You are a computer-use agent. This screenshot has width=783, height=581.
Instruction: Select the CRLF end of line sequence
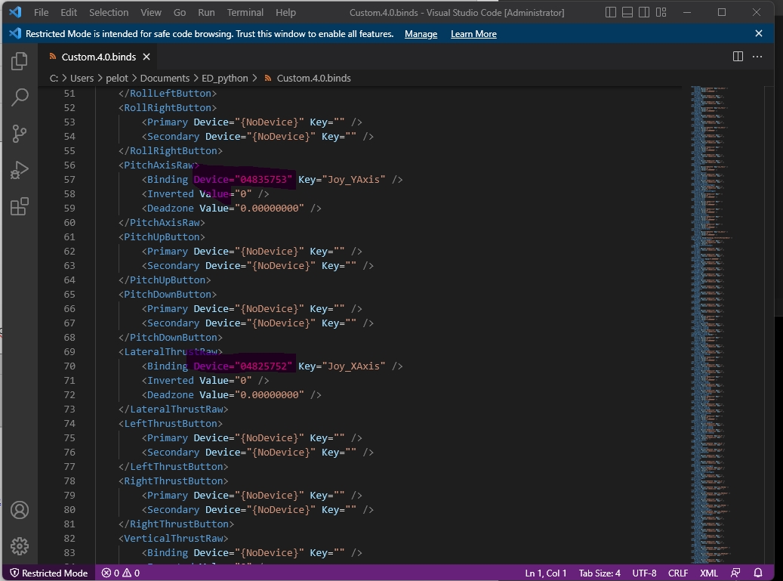(x=677, y=573)
